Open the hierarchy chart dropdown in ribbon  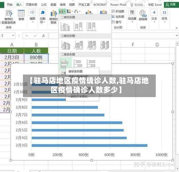(70, 11)
